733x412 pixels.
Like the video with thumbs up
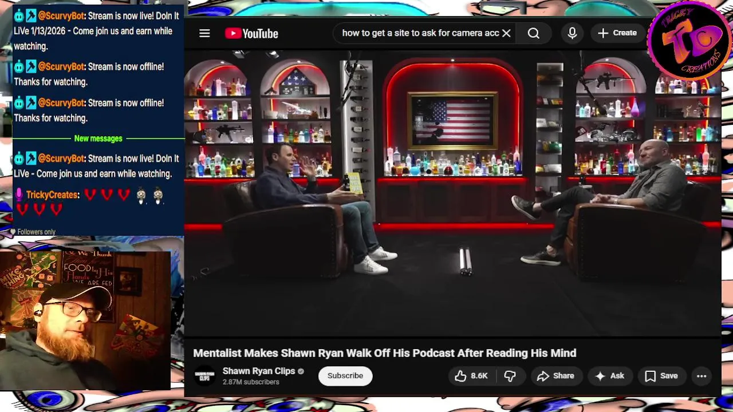471,376
